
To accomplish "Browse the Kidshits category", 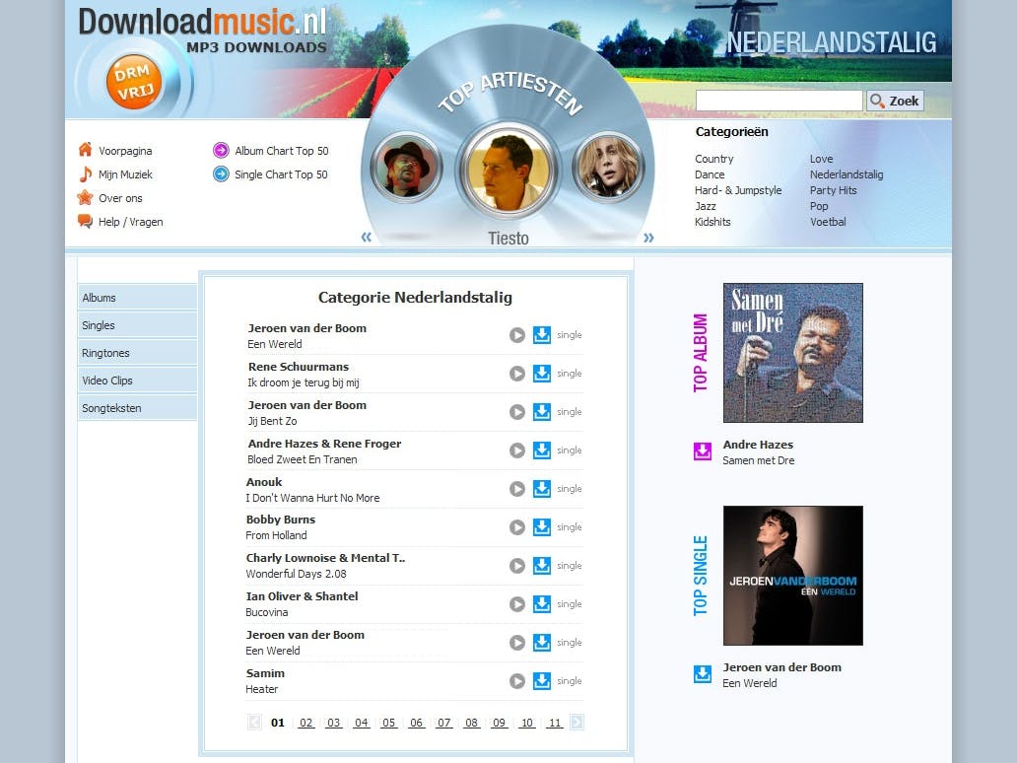I will coord(712,222).
